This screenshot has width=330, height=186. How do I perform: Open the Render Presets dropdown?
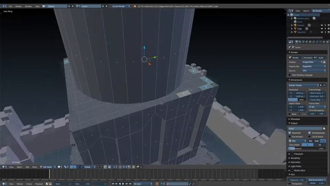(x=304, y=85)
